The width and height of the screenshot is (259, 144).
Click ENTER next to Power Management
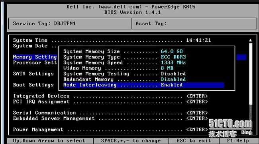click(x=197, y=130)
